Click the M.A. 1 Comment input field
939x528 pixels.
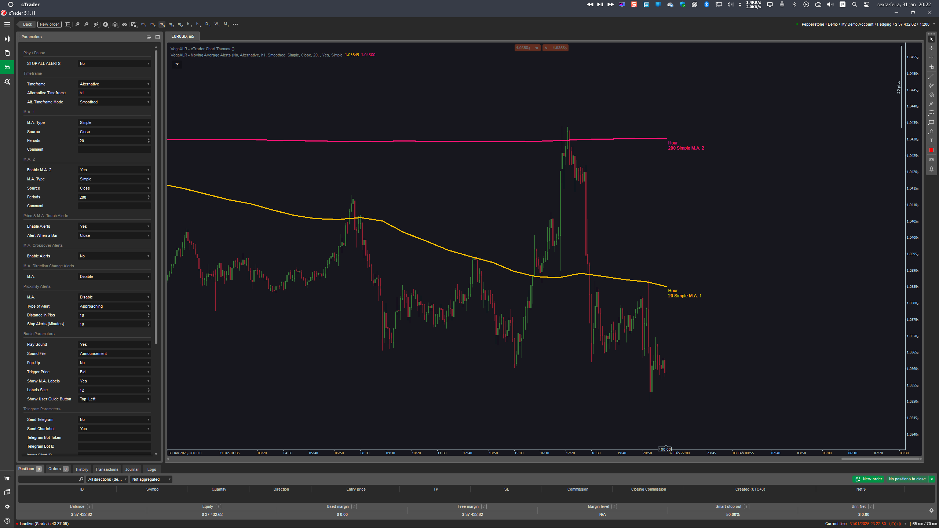(114, 150)
